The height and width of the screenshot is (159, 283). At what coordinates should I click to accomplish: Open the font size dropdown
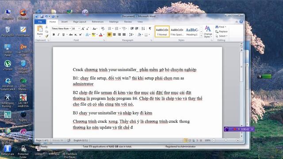pos(79,29)
